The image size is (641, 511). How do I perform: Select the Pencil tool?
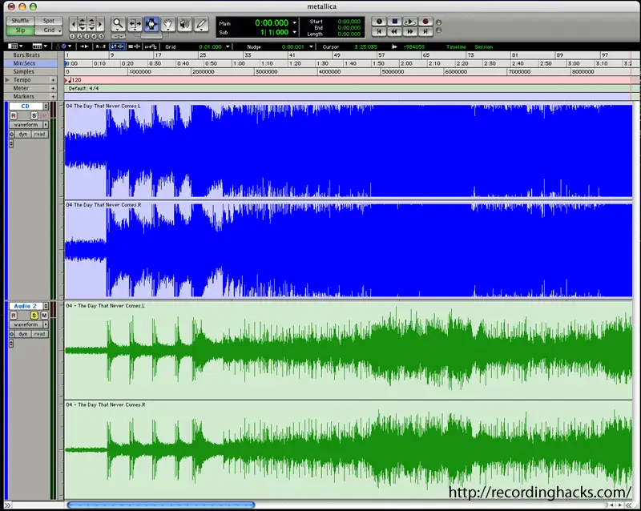coord(201,24)
